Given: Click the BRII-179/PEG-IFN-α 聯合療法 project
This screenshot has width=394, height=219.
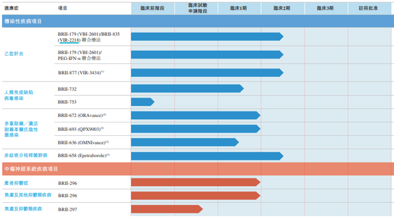Looking at the screenshot, I should point(80,56).
